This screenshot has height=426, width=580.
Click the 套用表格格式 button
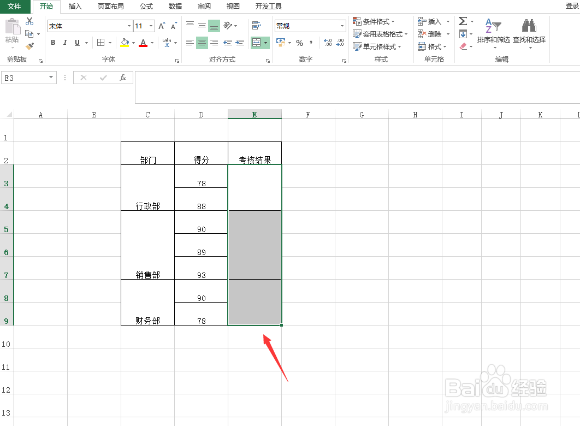379,34
